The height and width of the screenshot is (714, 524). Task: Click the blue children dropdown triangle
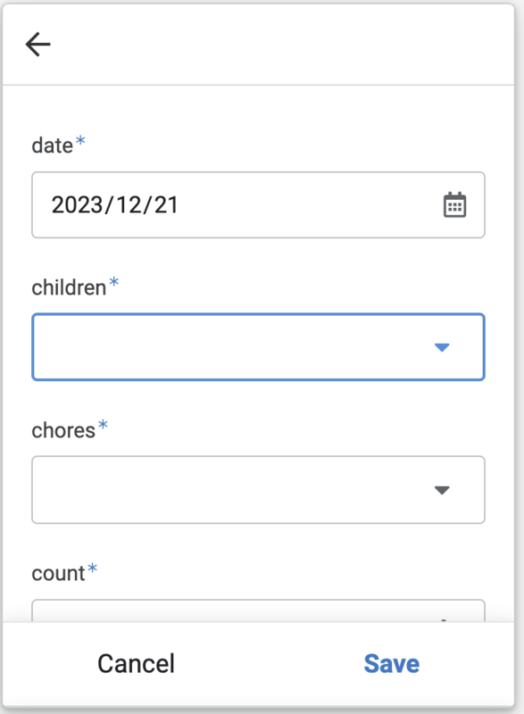click(x=442, y=347)
